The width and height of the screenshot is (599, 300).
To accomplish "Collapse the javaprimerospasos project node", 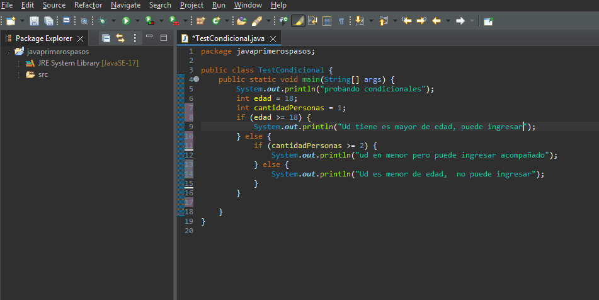I will point(8,52).
